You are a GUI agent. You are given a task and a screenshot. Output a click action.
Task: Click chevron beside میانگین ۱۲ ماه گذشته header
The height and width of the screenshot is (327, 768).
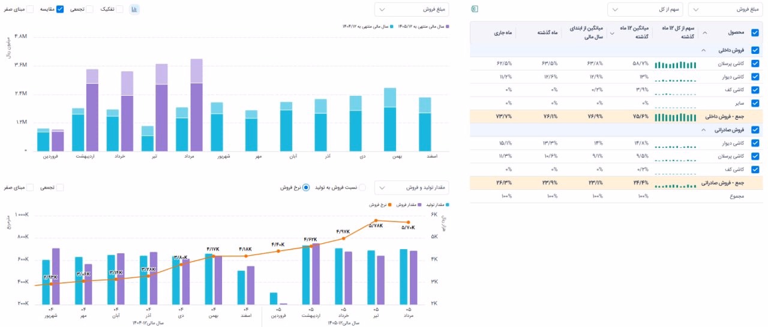[612, 33]
